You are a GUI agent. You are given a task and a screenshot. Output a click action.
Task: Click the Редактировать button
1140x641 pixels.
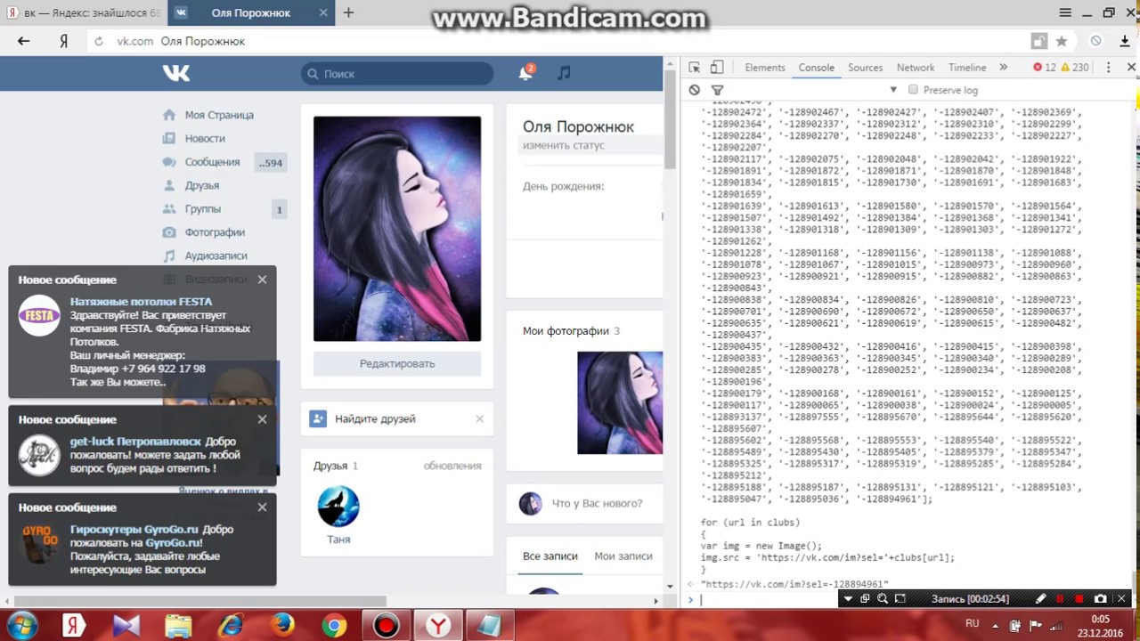point(397,363)
